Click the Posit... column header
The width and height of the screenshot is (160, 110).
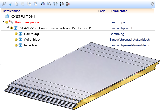[x=103, y=11]
